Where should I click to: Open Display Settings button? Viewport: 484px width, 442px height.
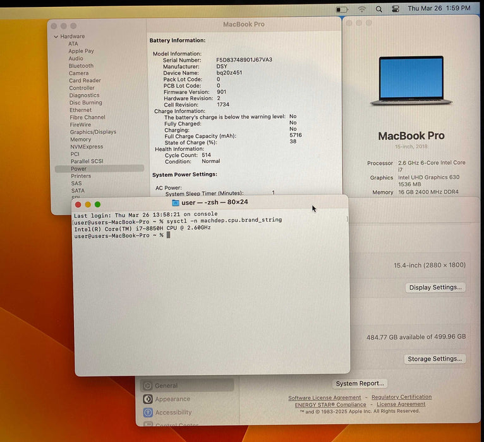(x=435, y=287)
